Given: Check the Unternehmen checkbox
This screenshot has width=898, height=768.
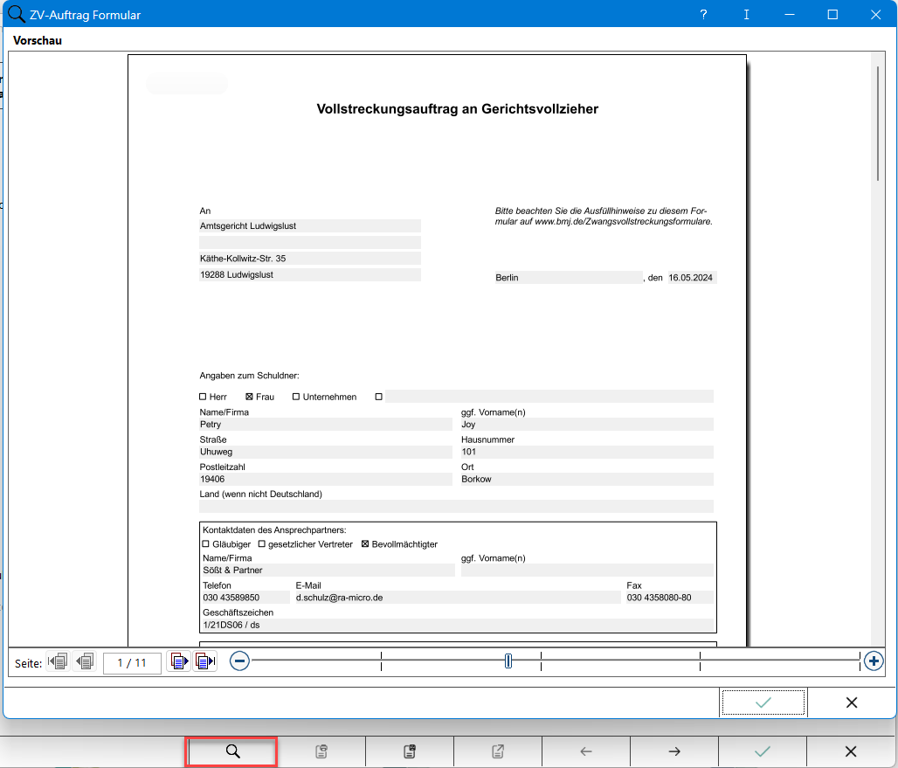Looking at the screenshot, I should pyautogui.click(x=296, y=397).
